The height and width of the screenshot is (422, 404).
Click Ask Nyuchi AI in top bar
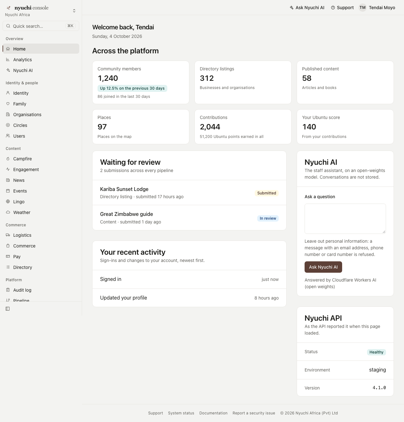(307, 8)
